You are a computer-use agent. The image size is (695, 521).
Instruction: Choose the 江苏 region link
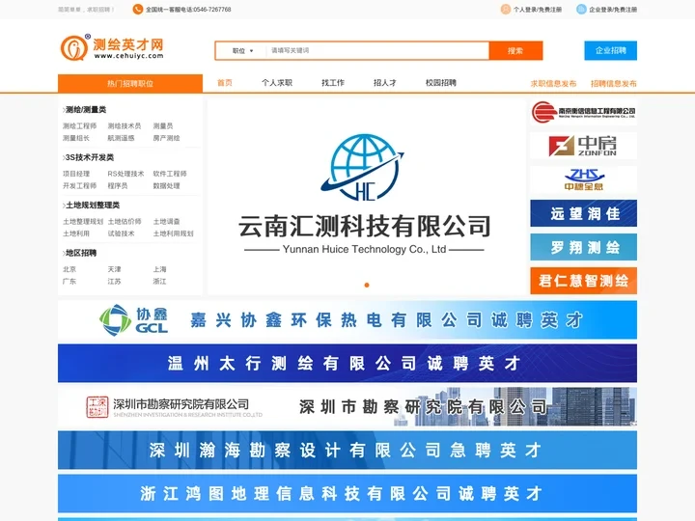(114, 282)
